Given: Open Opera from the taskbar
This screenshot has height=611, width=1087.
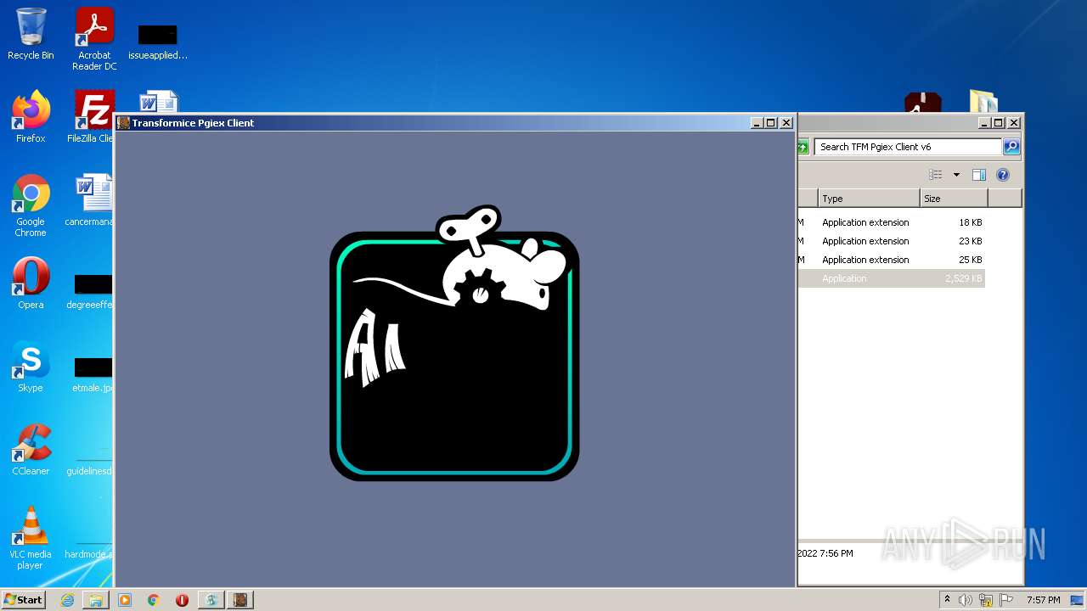Looking at the screenshot, I should click(182, 600).
